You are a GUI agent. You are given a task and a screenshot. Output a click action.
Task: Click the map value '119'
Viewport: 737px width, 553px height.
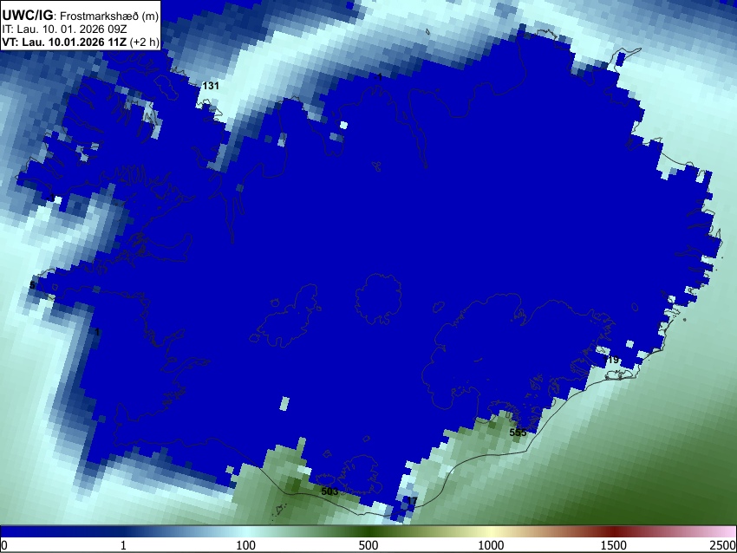click(x=610, y=360)
